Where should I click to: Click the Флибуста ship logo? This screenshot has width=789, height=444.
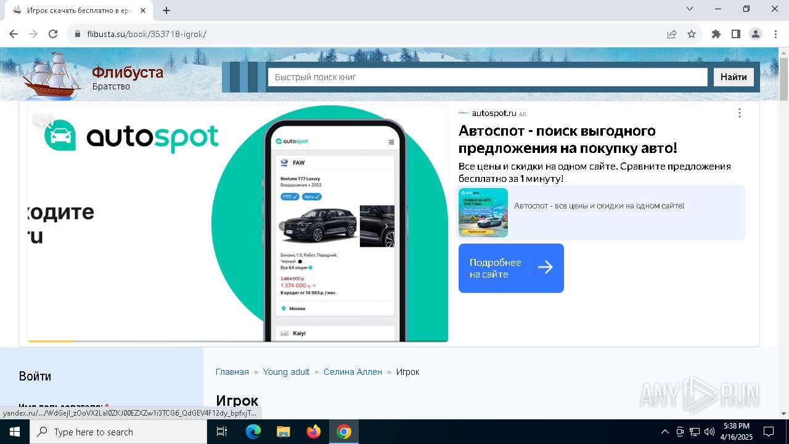point(52,75)
